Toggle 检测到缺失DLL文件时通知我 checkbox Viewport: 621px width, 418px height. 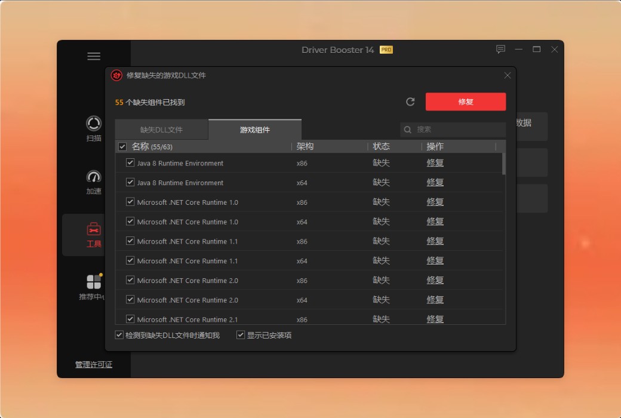click(119, 335)
